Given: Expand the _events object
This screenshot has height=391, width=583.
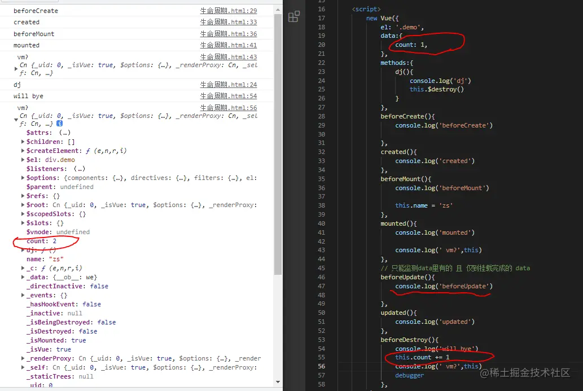Looking at the screenshot, I should click(23, 295).
